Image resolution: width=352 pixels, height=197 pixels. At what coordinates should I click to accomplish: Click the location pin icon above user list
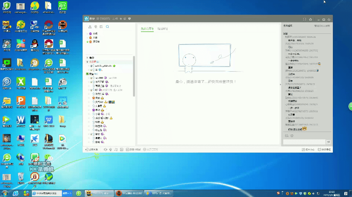coord(96,27)
